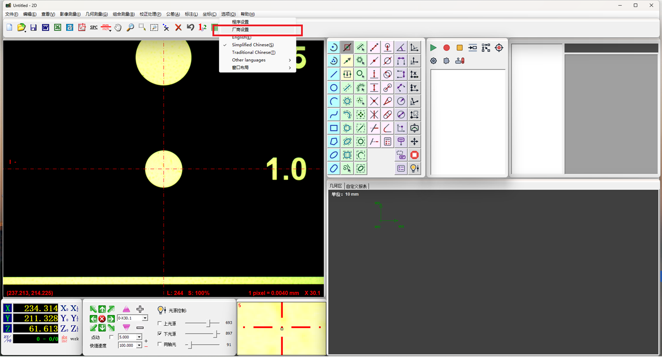The image size is (662, 357).
Task: Select the Rectangle measurement tool
Action: pyautogui.click(x=334, y=128)
